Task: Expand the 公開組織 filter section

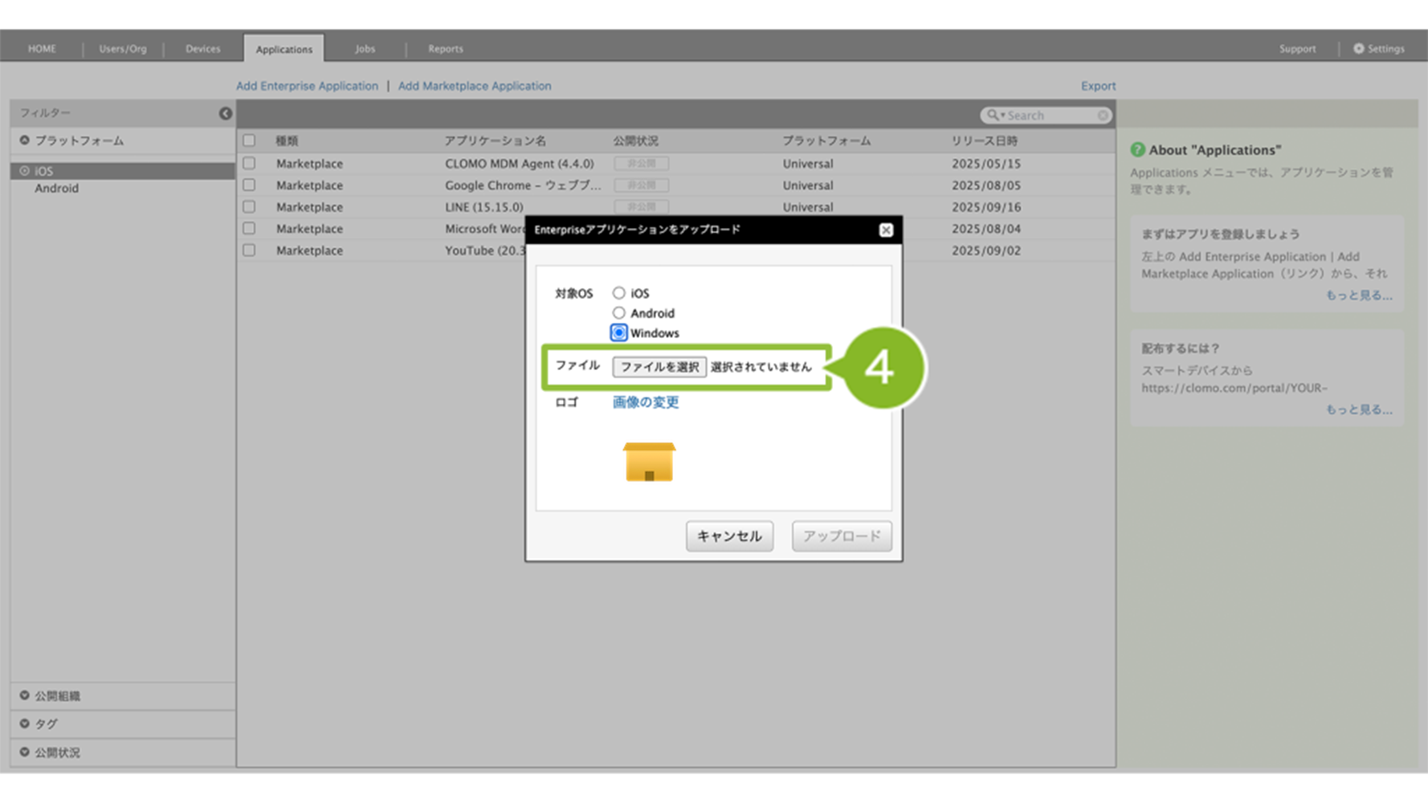Action: click(x=25, y=695)
